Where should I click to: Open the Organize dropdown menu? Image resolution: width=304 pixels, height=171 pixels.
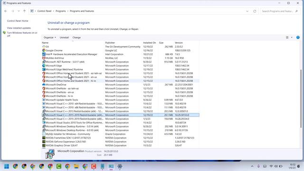49,38
